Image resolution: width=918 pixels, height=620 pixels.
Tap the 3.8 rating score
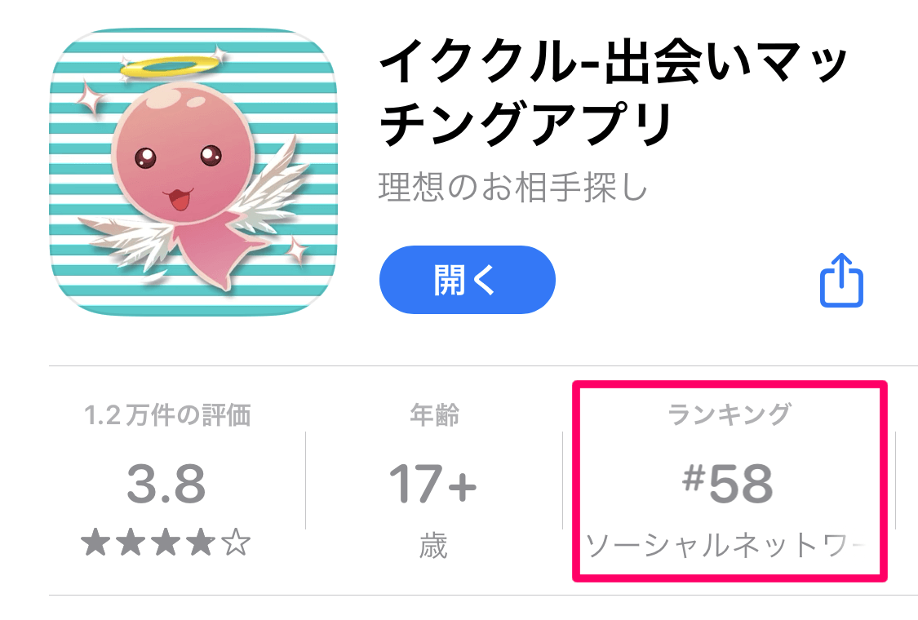coord(166,485)
